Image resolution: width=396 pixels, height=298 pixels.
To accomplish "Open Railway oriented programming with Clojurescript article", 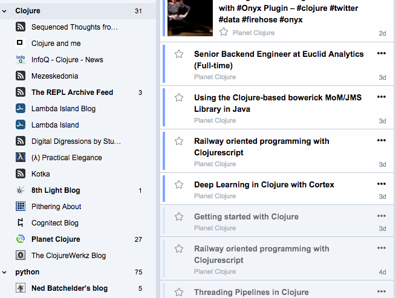I will tap(261, 147).
